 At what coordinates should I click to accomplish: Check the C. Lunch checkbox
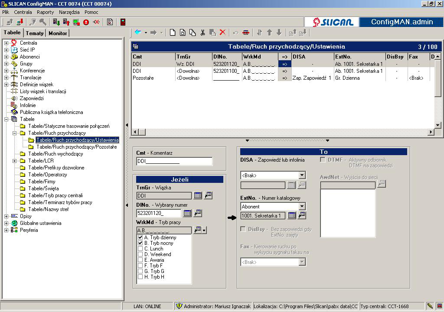(140, 249)
